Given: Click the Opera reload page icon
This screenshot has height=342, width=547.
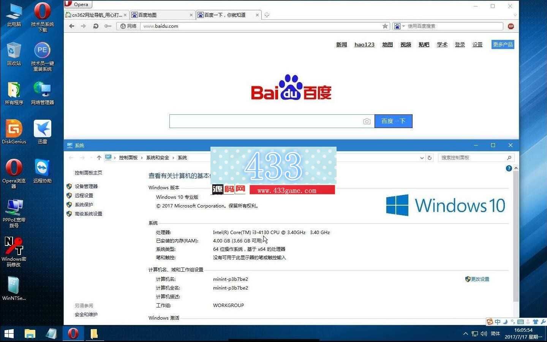Looking at the screenshot, I should click(x=96, y=26).
